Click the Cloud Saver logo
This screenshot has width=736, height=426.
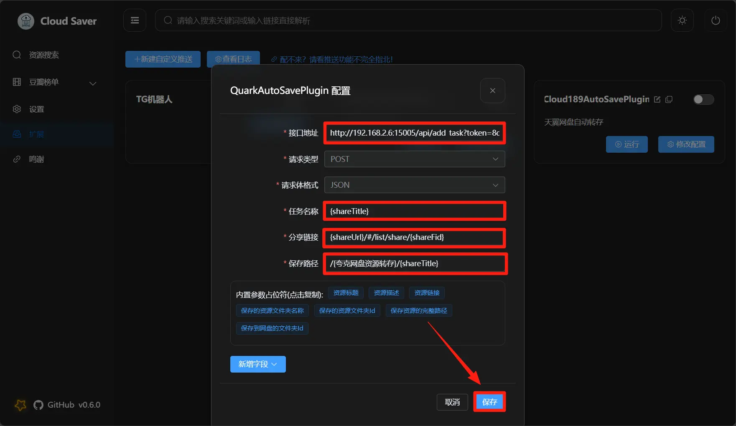[x=26, y=21]
